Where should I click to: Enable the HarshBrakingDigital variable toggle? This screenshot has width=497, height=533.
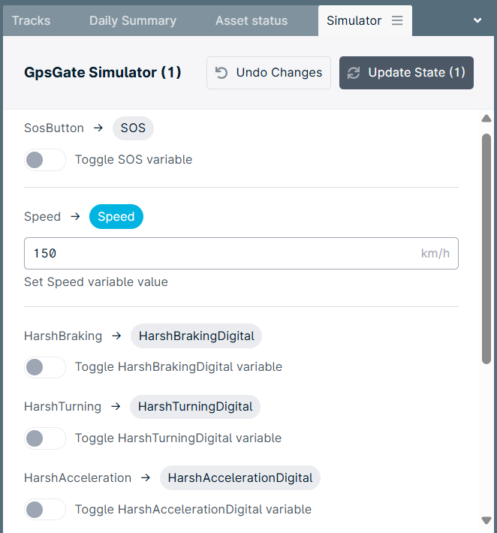click(45, 367)
